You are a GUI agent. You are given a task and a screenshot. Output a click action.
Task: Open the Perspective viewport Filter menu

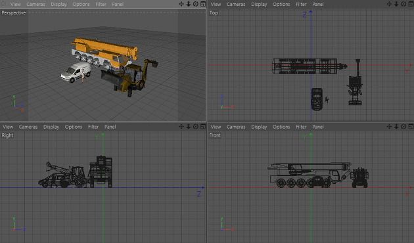click(101, 4)
